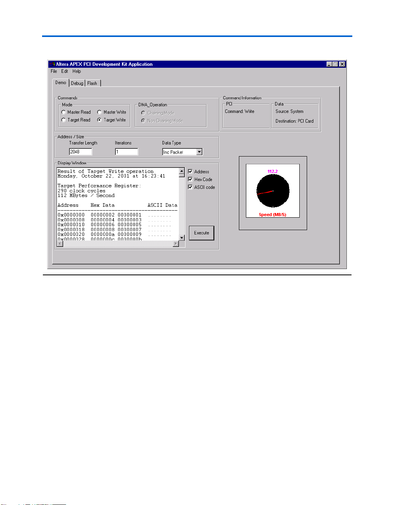Maximize the Altera APEX window
394x505 pixels.
[x=335, y=64]
